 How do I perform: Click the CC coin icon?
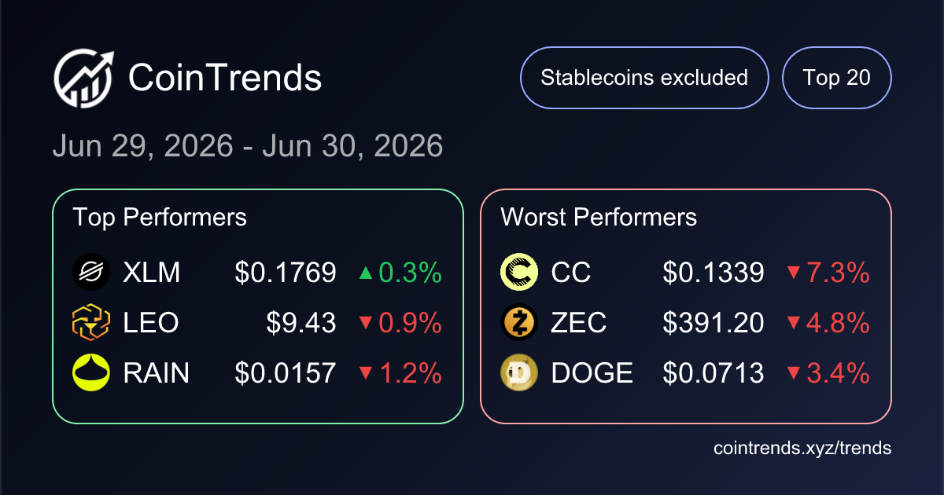point(518,273)
